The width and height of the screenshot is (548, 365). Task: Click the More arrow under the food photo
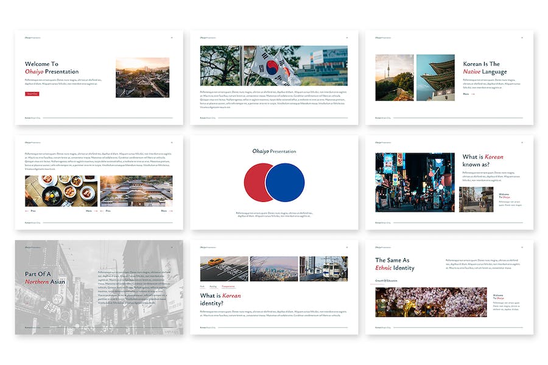pyautogui.click(x=94, y=211)
